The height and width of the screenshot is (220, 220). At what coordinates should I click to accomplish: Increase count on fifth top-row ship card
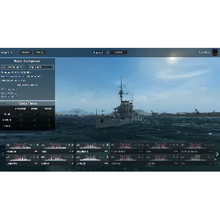click(x=177, y=145)
